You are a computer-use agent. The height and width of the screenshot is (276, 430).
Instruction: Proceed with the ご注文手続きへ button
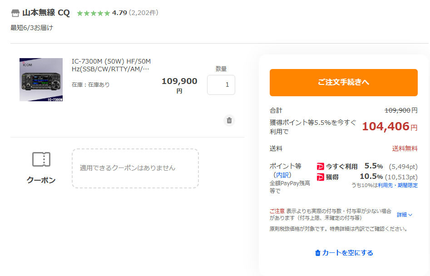click(343, 83)
